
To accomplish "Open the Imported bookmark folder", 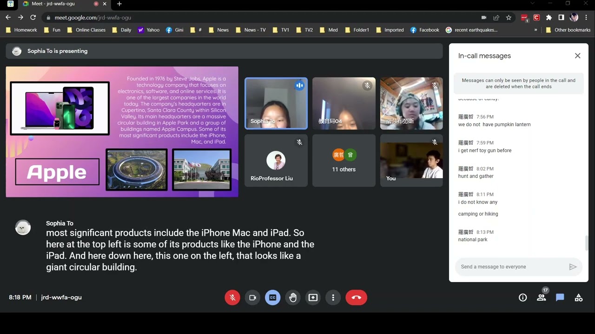I will [x=390, y=30].
